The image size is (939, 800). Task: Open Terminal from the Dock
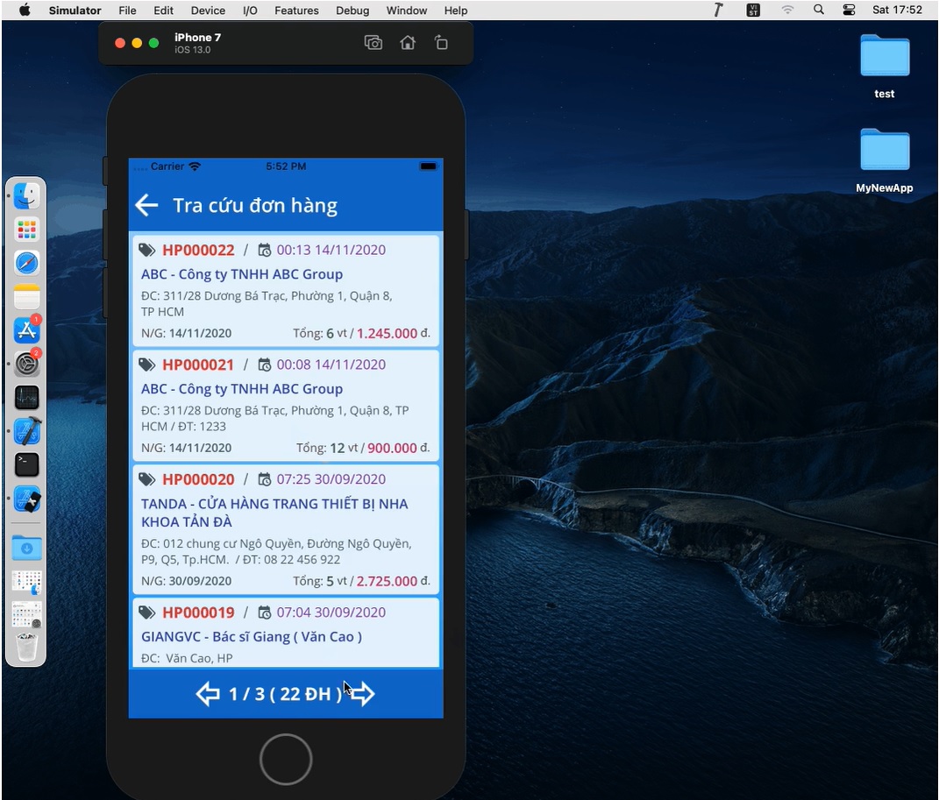[27, 464]
